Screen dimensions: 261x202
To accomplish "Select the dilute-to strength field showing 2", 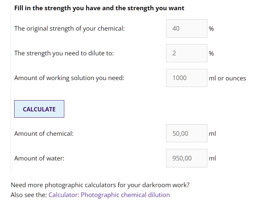I will tap(187, 53).
